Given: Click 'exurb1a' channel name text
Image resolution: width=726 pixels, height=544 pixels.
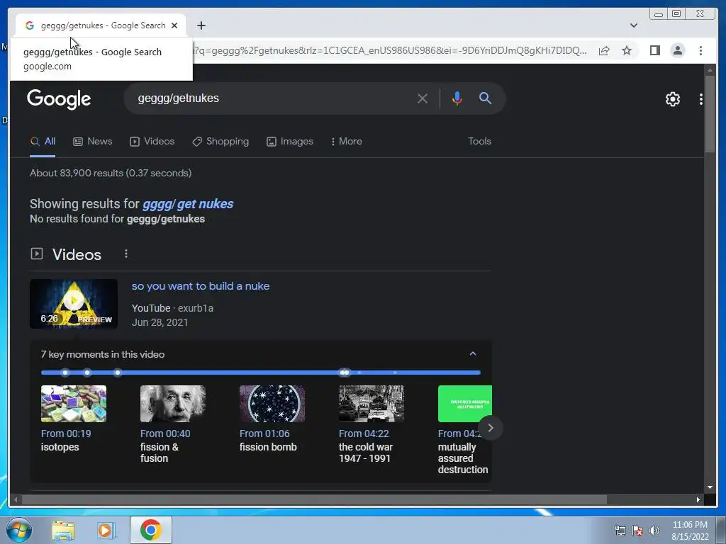Looking at the screenshot, I should click(196, 308).
